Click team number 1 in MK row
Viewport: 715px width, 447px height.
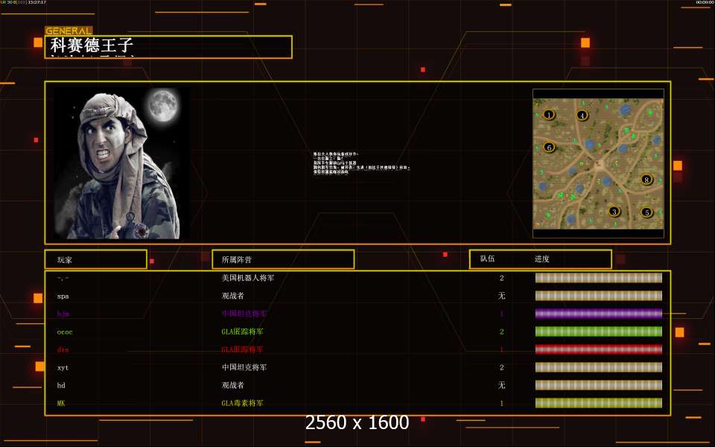[501, 403]
